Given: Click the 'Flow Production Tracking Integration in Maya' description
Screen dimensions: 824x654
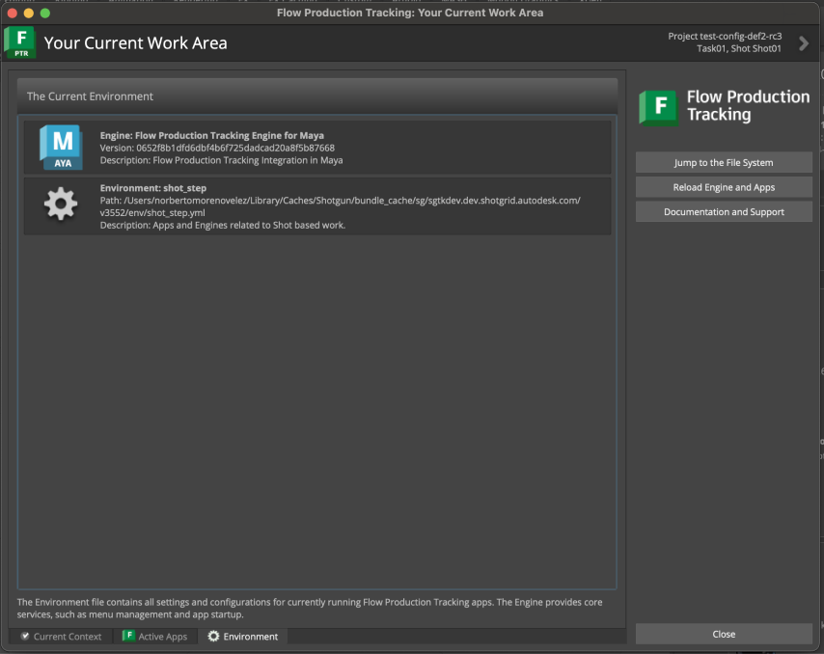Looking at the screenshot, I should click(221, 160).
